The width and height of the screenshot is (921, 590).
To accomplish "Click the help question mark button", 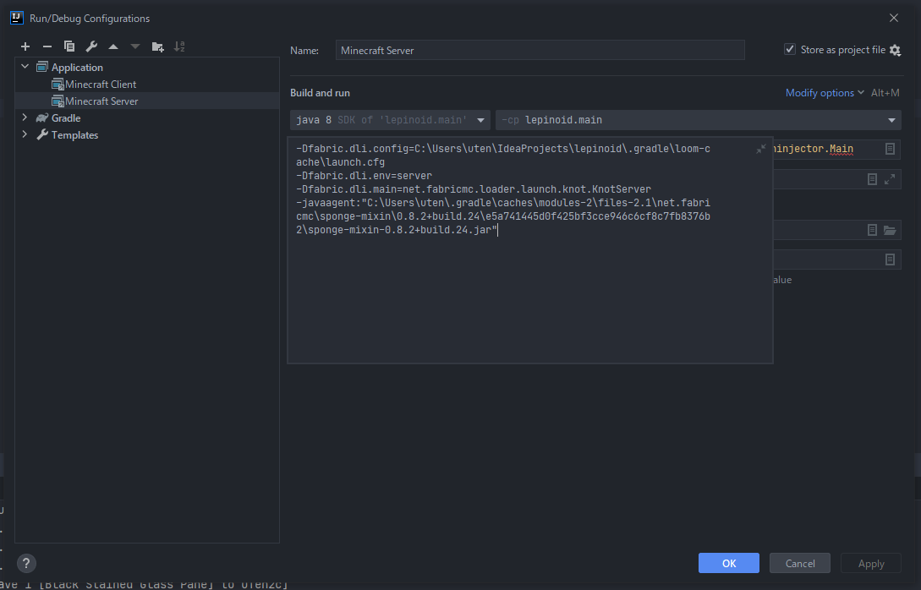I will pos(26,563).
